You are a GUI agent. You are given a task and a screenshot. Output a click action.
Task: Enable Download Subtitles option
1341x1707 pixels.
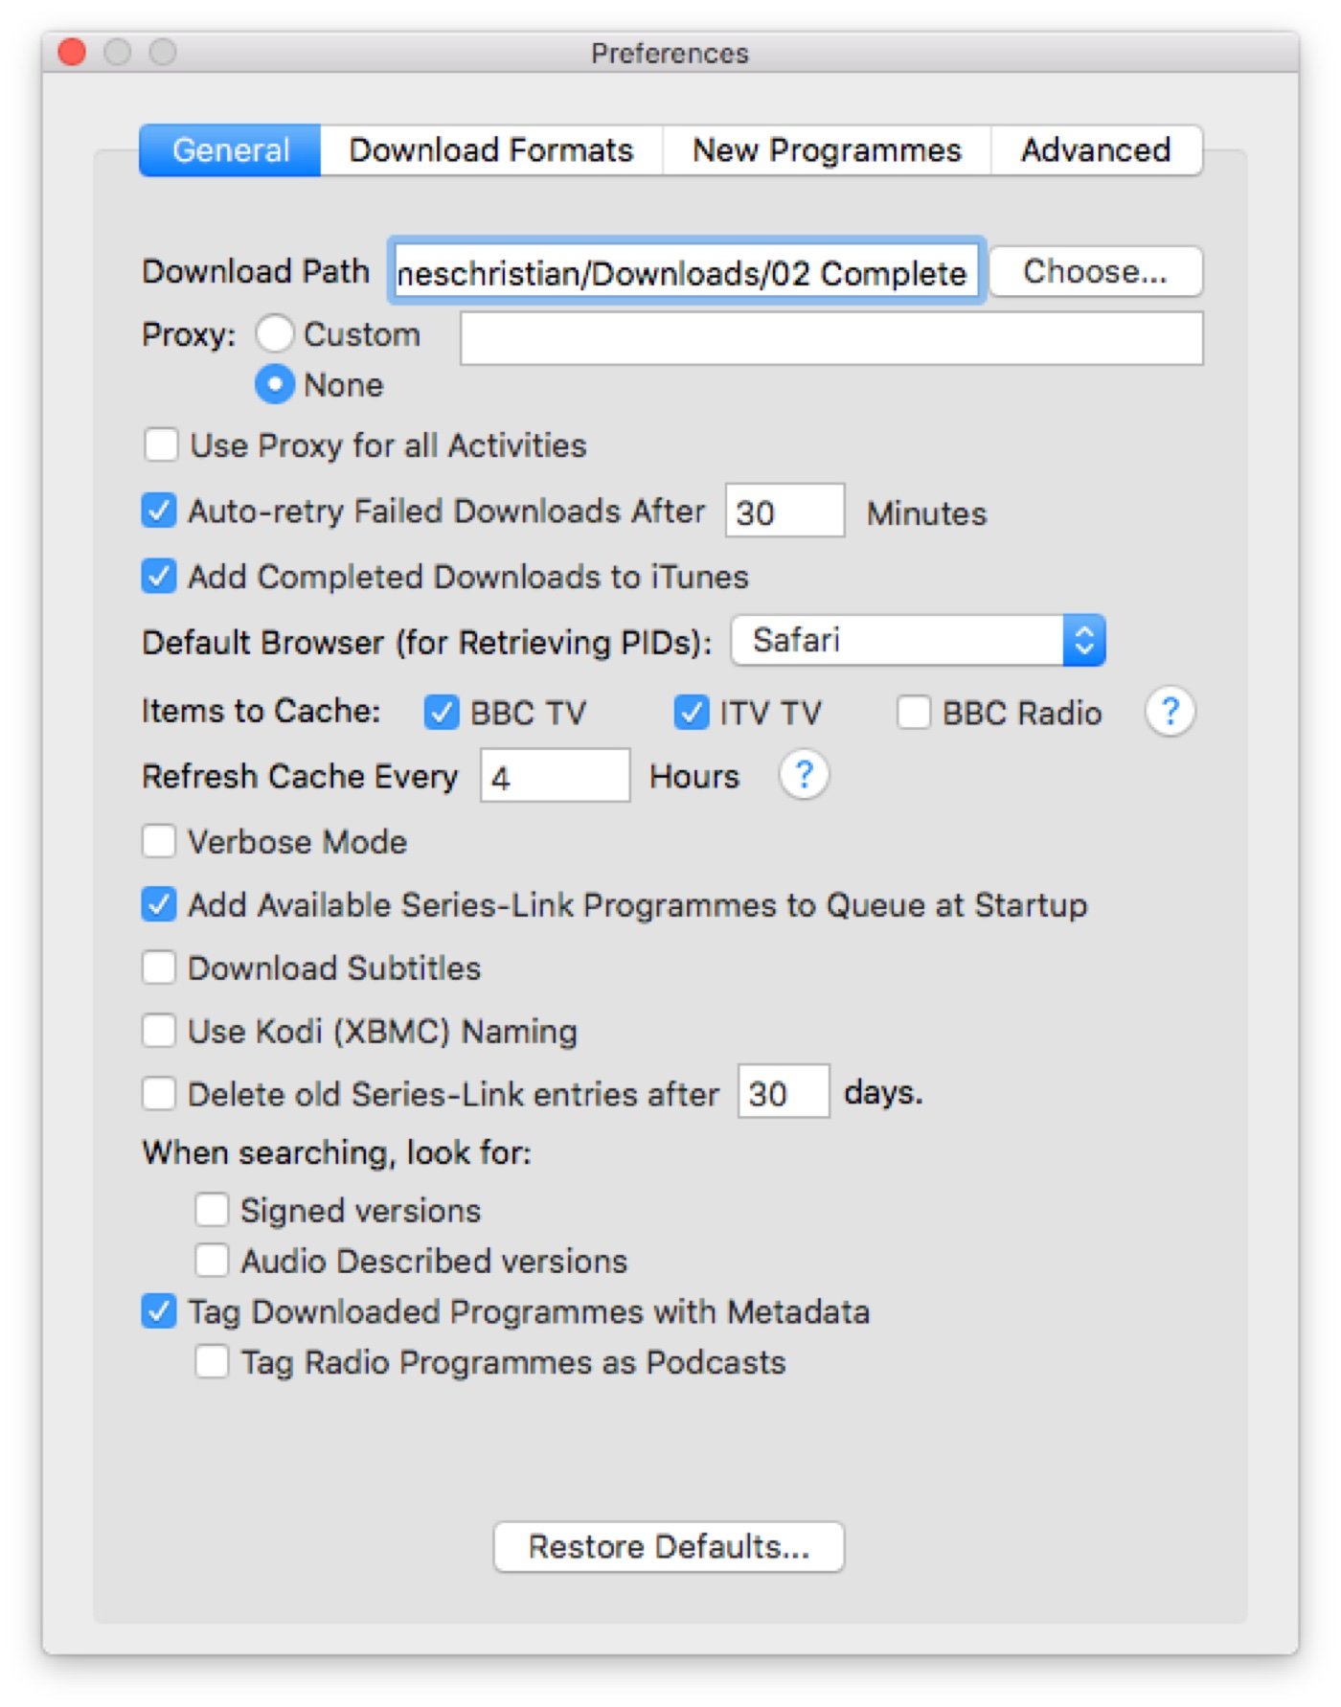tap(159, 967)
